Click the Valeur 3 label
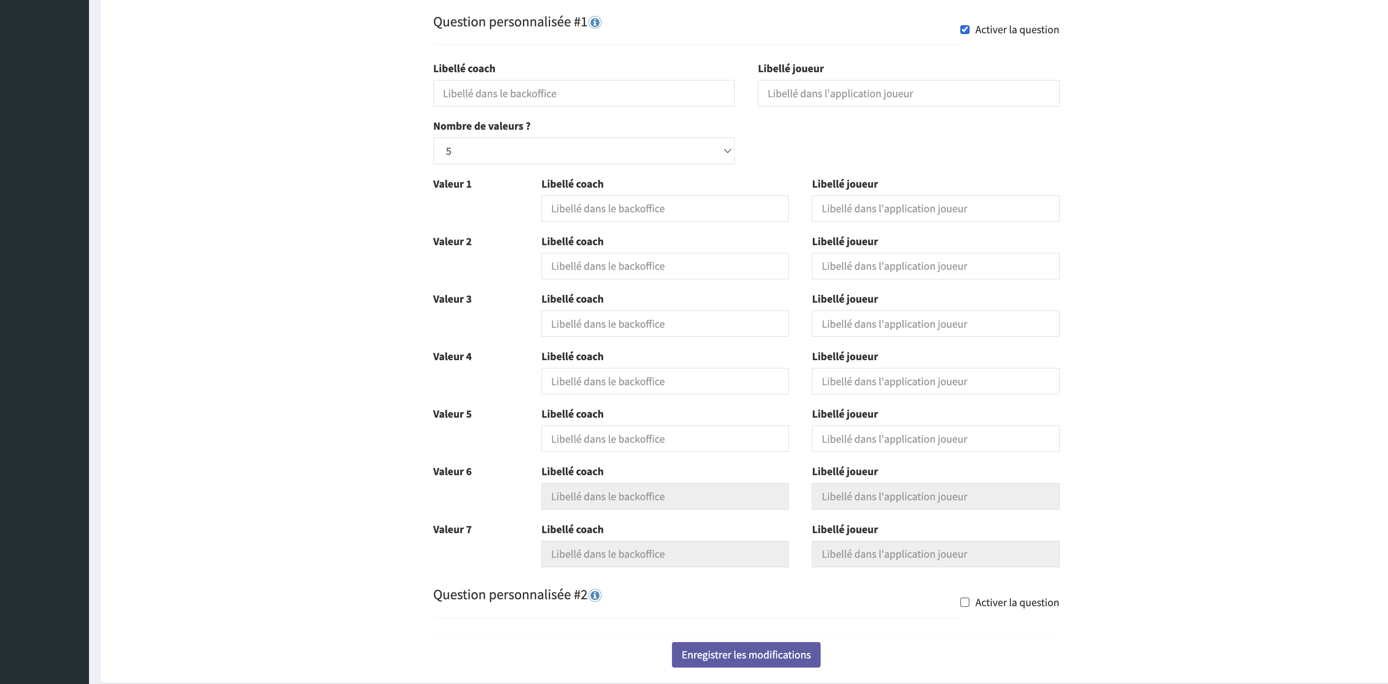 coord(452,299)
